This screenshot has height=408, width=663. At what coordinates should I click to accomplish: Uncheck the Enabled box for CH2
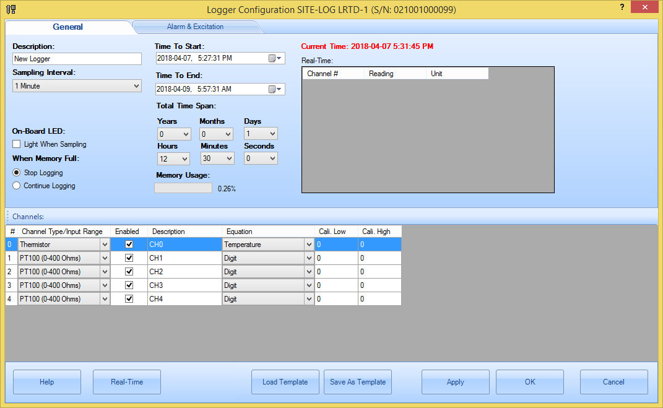(129, 272)
